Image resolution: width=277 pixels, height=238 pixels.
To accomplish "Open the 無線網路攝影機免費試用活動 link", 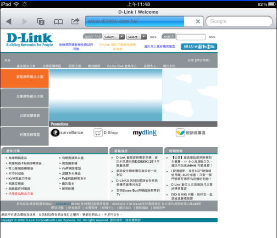I will click(76, 47).
